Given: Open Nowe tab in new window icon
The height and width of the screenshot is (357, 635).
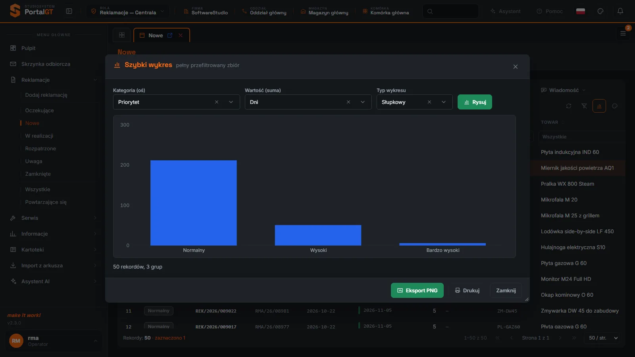Looking at the screenshot, I should 170,35.
